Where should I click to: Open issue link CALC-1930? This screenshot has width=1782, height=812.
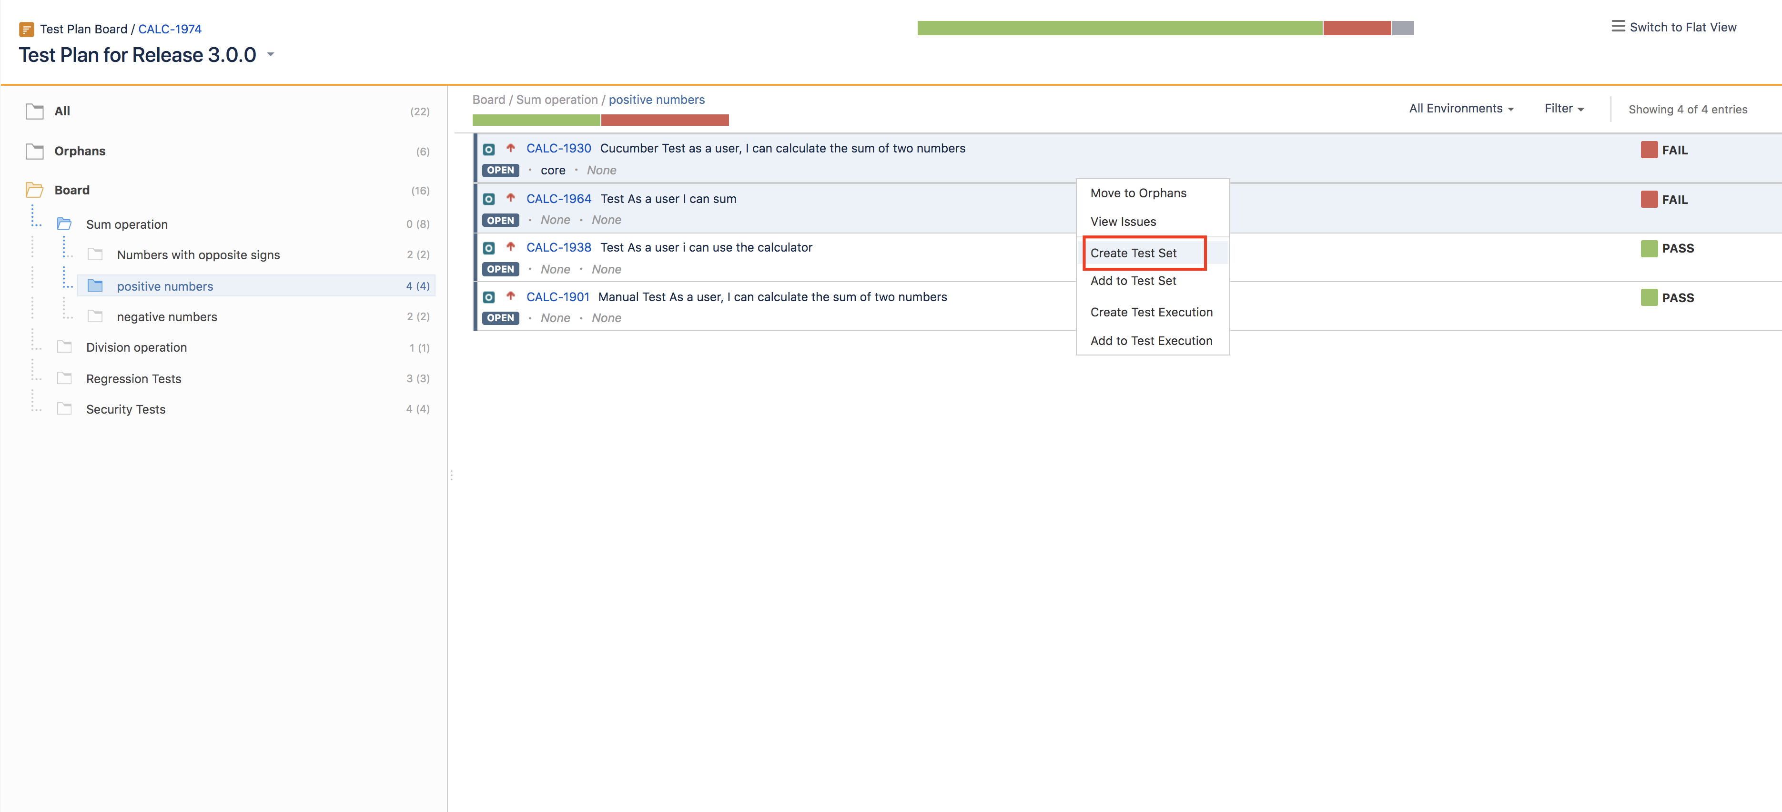pos(558,149)
